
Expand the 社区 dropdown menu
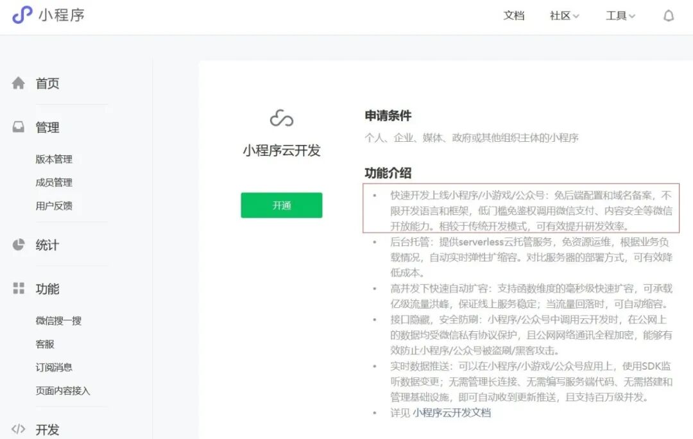click(x=563, y=15)
